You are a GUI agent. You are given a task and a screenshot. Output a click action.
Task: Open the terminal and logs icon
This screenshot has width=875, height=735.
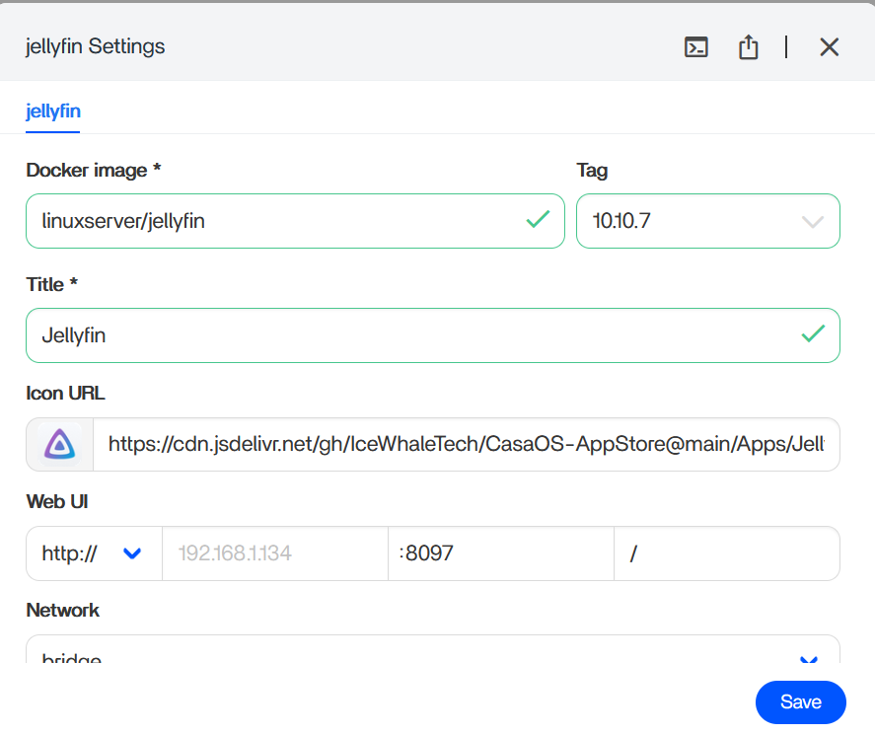(696, 47)
